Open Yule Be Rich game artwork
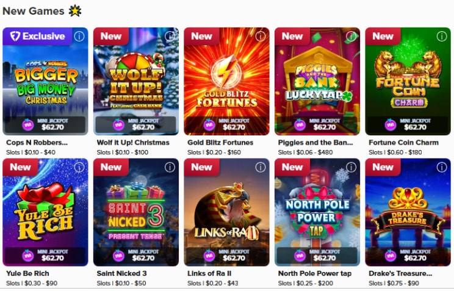The image size is (454, 291). tap(45, 212)
